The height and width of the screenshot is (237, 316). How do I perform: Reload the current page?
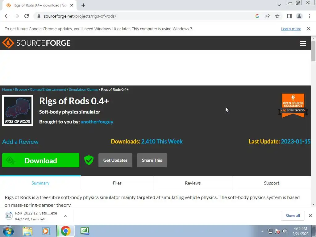[27, 16]
